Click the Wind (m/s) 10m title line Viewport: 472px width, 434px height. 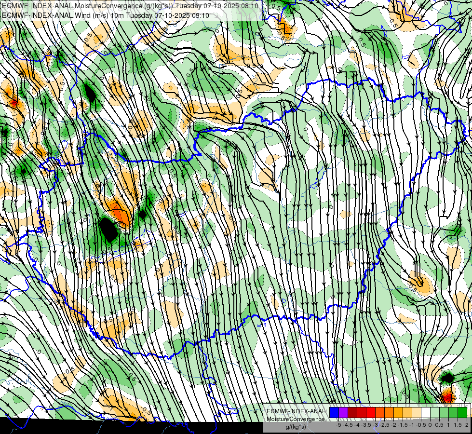coord(106,15)
